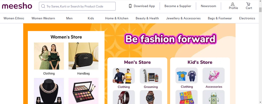Expand the Home & Kitchen menu
Screen dimensions: 262x104
click(x=117, y=18)
